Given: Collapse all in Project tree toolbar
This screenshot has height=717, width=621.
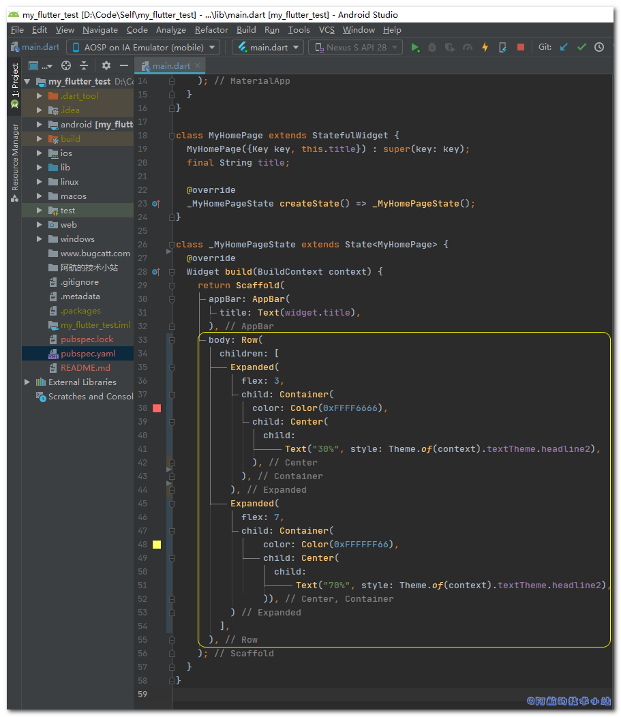Looking at the screenshot, I should pyautogui.click(x=84, y=65).
